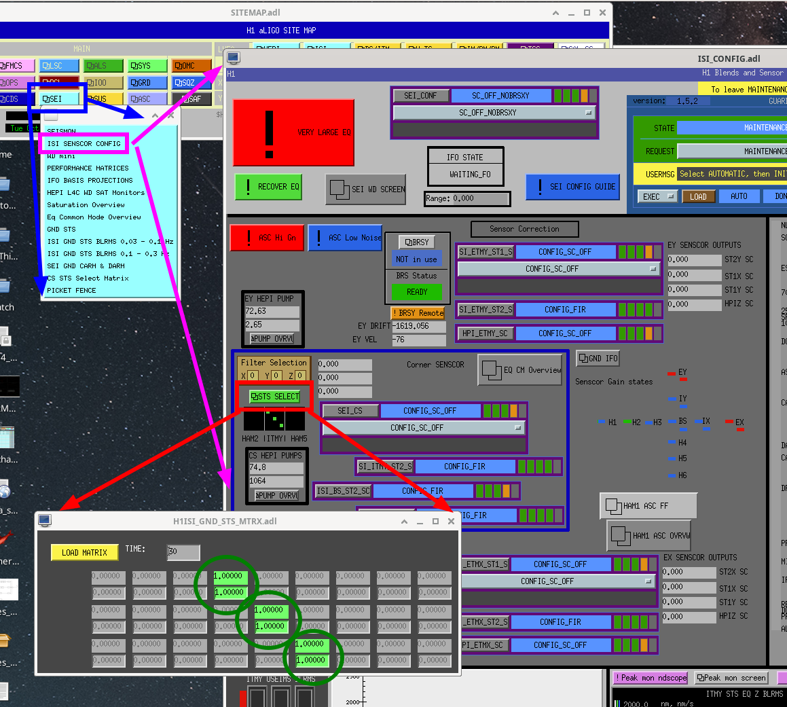Expand the EXEC mode dropdown
Screen dimensions: 787x707
coord(657,196)
